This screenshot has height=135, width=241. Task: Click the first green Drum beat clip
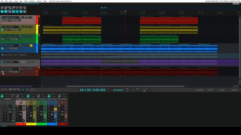pos(72,39)
